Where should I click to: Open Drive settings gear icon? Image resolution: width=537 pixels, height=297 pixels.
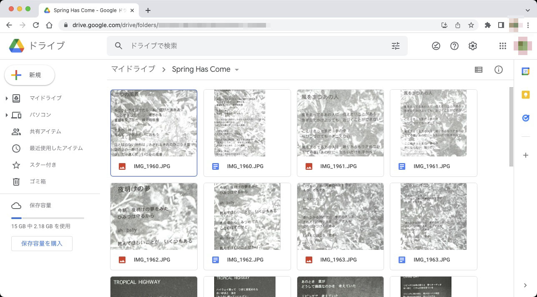click(473, 46)
